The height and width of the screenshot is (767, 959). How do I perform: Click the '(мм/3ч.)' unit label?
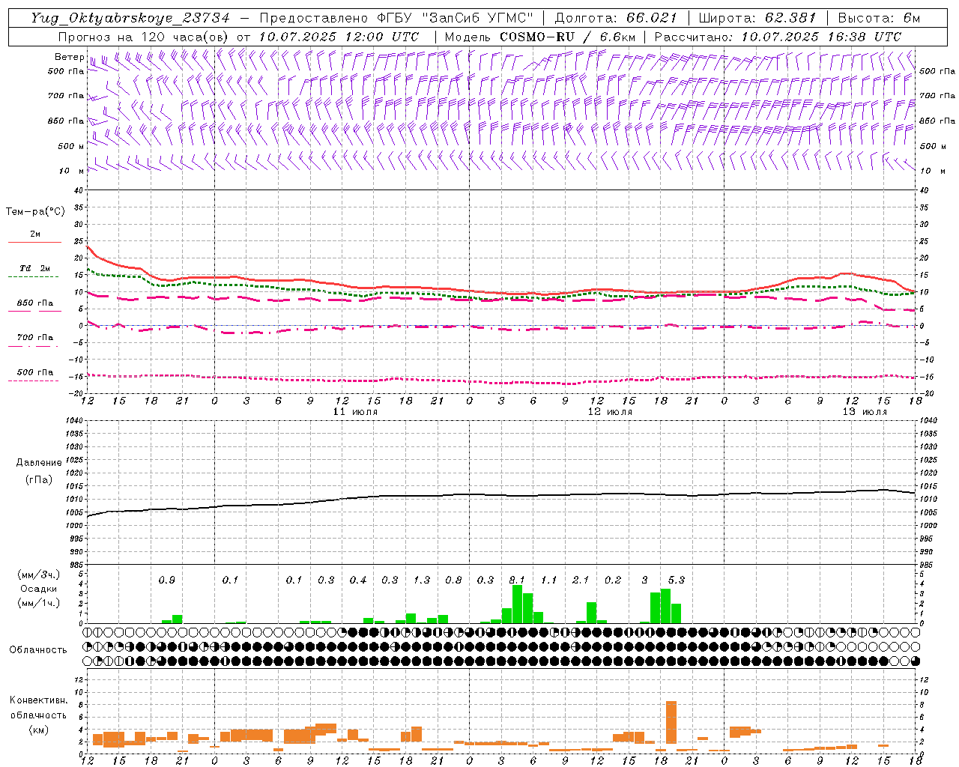coord(39,575)
